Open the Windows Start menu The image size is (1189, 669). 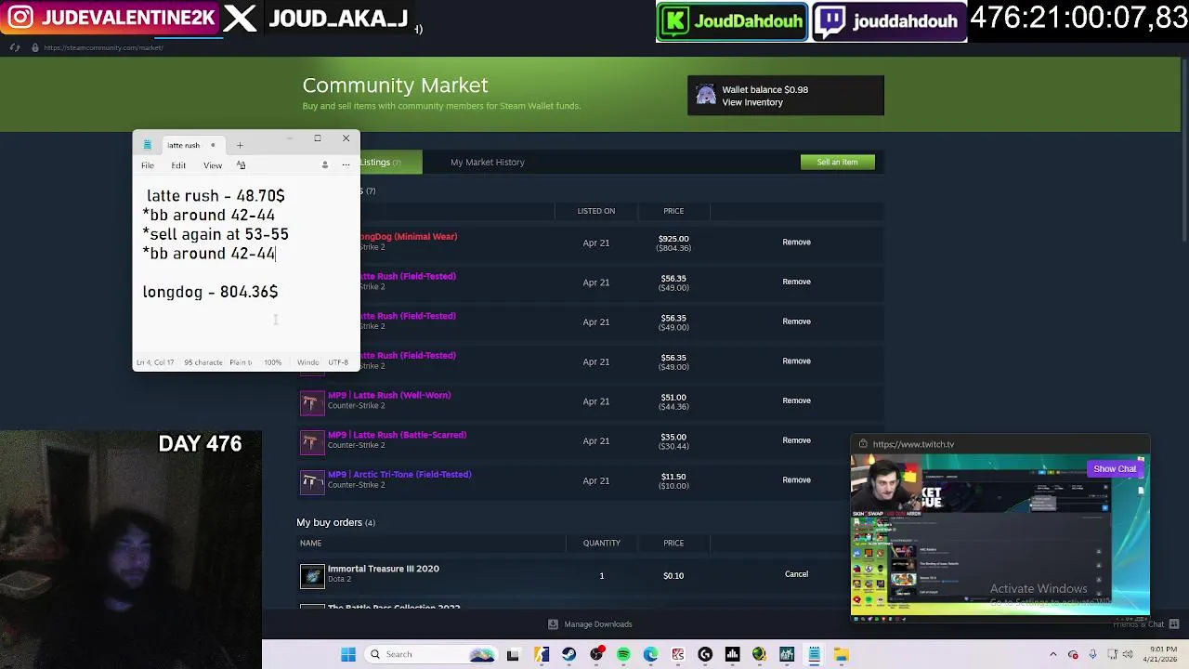click(x=348, y=654)
